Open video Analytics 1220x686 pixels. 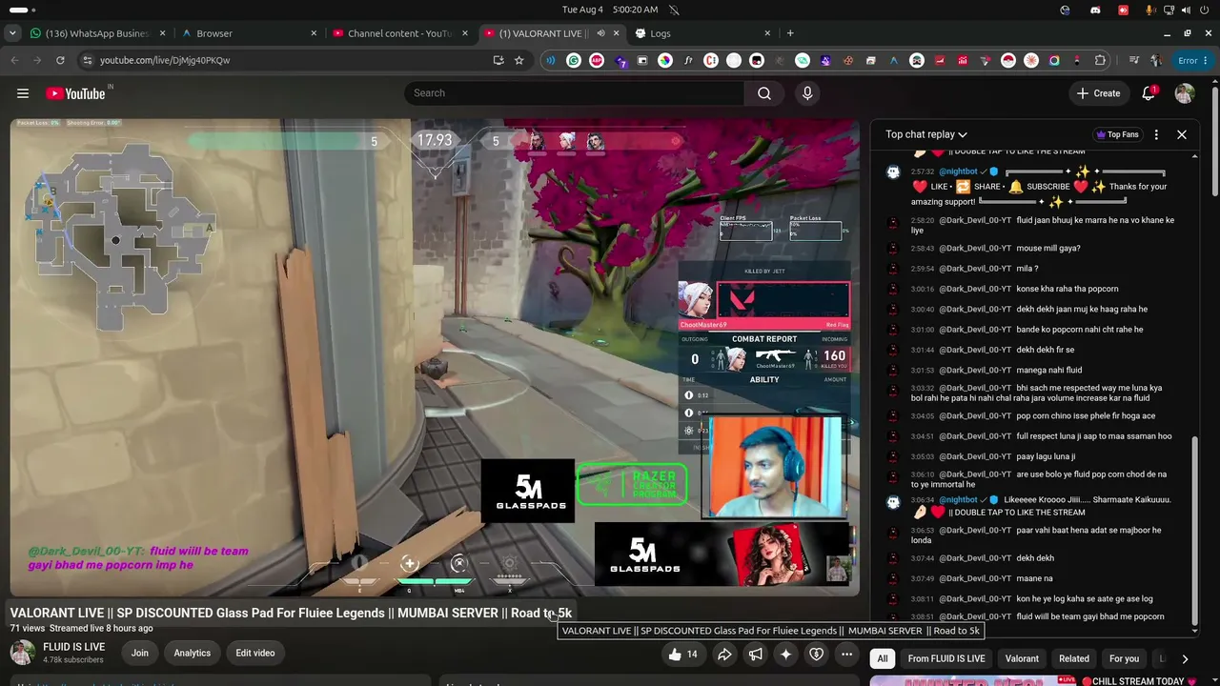coord(192,653)
